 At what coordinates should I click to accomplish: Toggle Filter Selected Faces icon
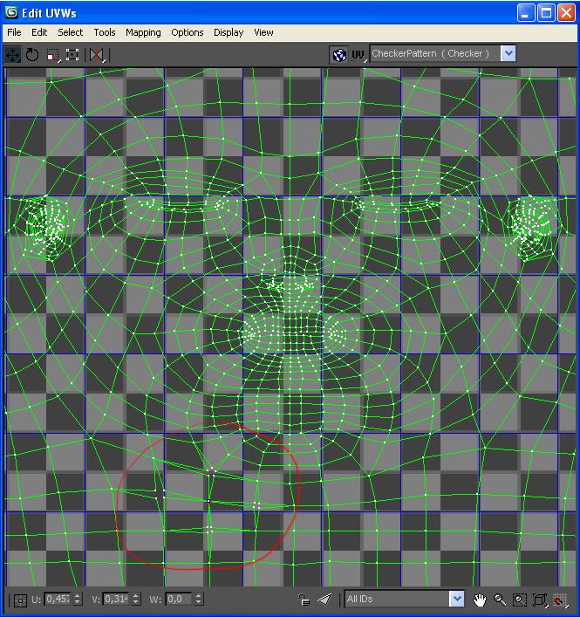(x=324, y=600)
